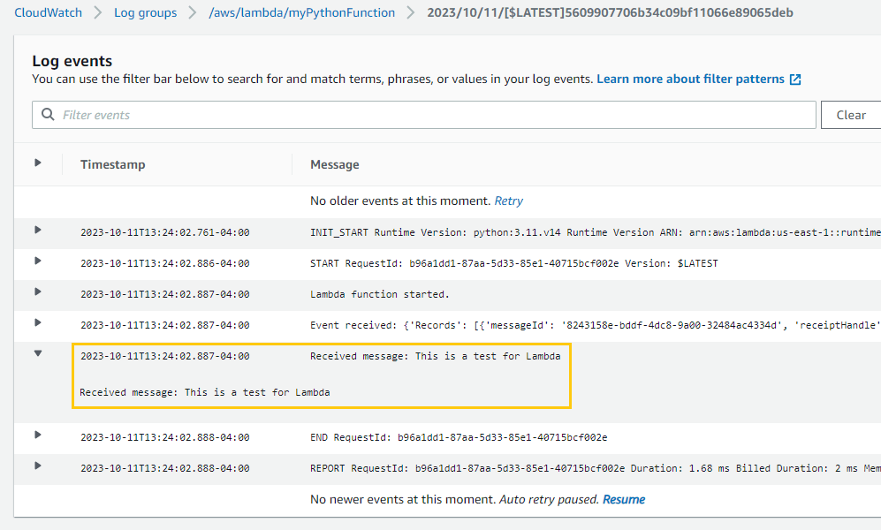Expand the 'Lambda function started' event
Screen dimensions: 881x530
pyautogui.click(x=36, y=293)
